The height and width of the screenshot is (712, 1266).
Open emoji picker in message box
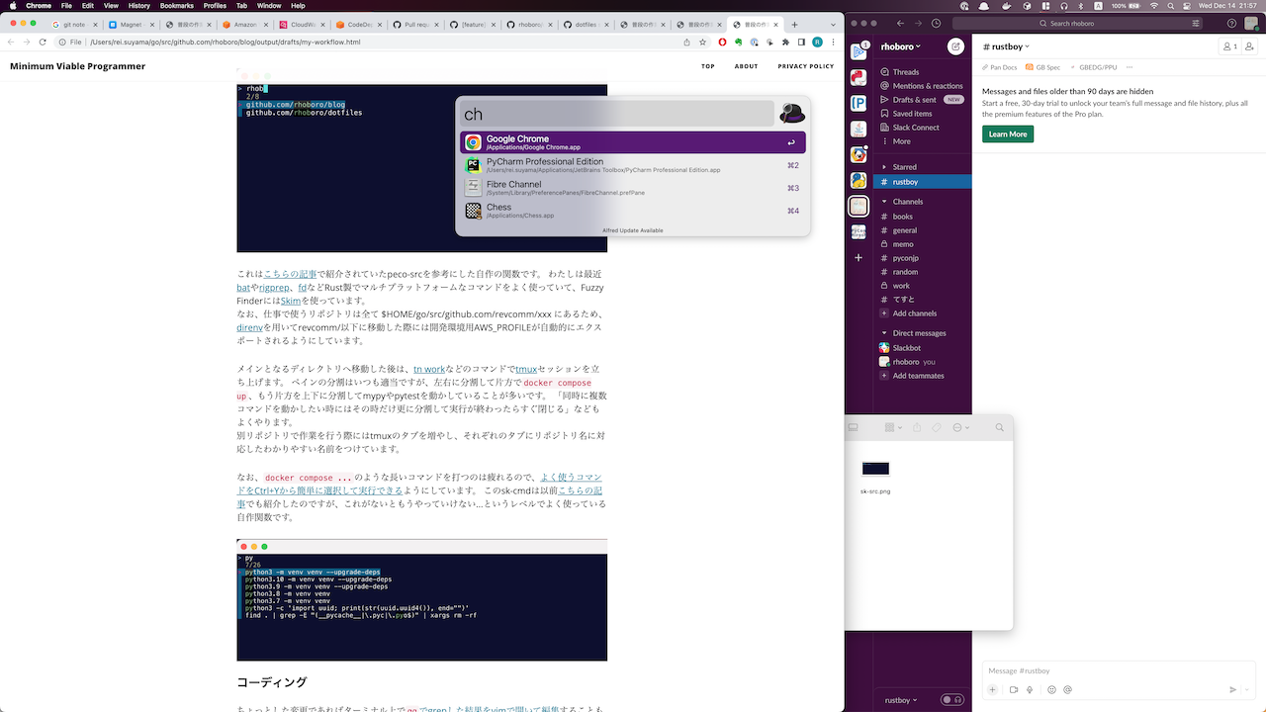pyautogui.click(x=1051, y=689)
